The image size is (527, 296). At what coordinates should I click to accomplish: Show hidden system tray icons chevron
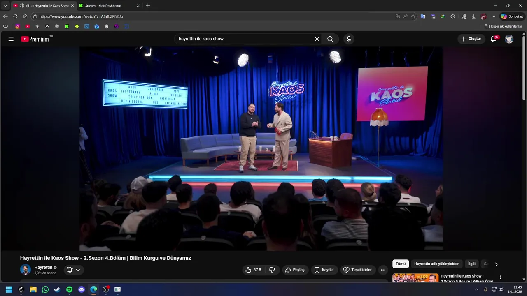pyautogui.click(x=477, y=289)
